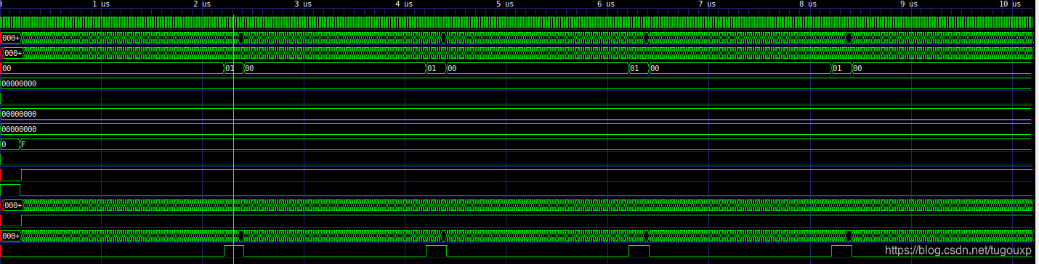Click the bottom-trace pulse just after 6 us
Image resolution: width=1039 pixels, height=264 pixels.
[638, 251]
